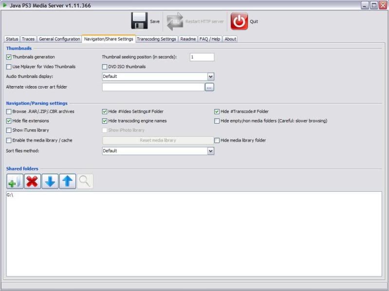The height and width of the screenshot is (291, 389).
Task: Move shared folder up with blue arrow
Action: [x=68, y=182]
